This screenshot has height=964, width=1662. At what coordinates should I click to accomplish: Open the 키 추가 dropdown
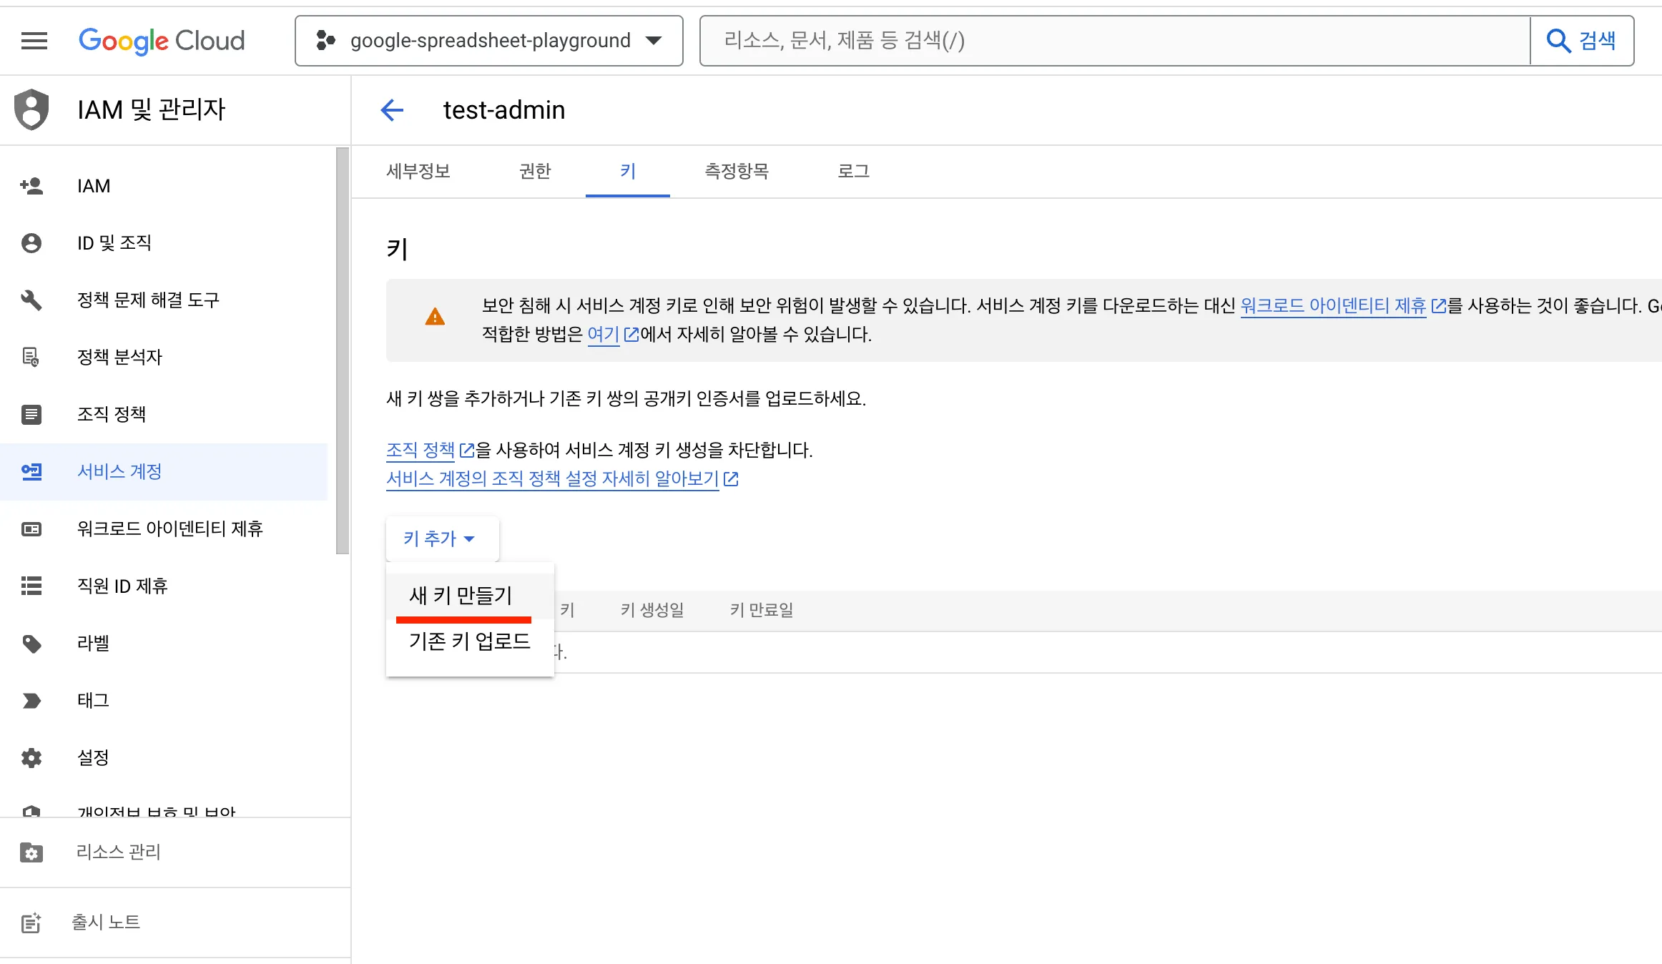[441, 538]
